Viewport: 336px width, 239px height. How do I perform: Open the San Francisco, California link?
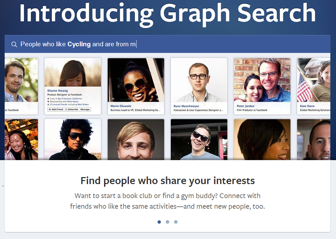click(x=70, y=99)
